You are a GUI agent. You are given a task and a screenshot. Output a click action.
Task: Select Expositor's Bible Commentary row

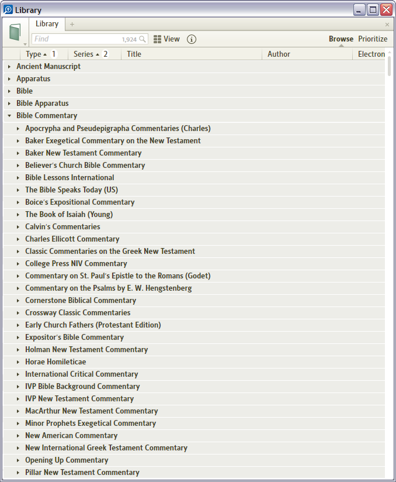tap(194, 337)
